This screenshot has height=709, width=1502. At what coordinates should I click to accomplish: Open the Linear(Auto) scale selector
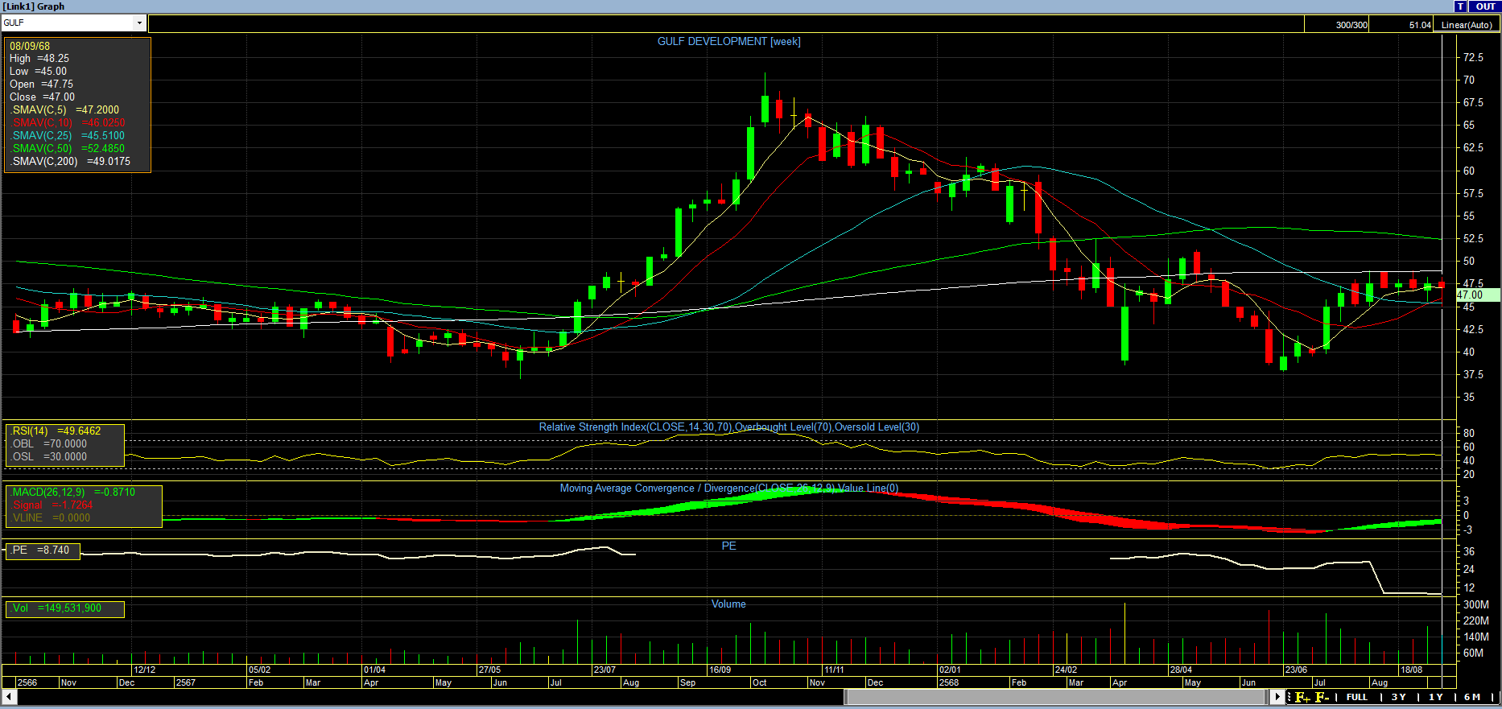coord(1466,25)
